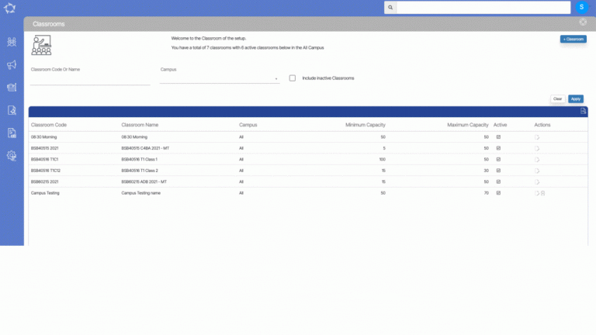Click the export icon on the table header bar
Image resolution: width=596 pixels, height=335 pixels.
(583, 112)
